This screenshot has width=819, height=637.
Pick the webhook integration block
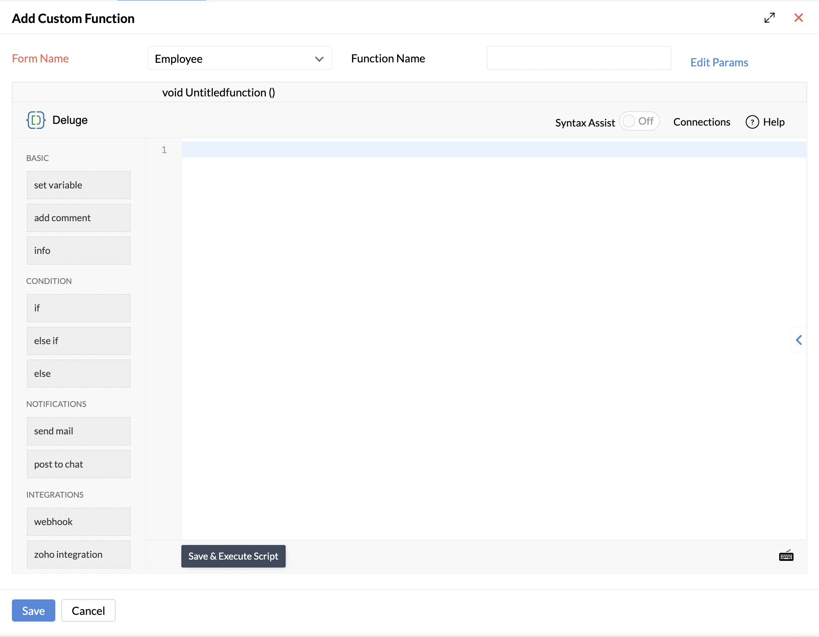pyautogui.click(x=79, y=522)
